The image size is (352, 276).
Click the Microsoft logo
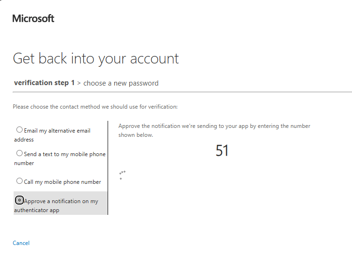(x=33, y=19)
